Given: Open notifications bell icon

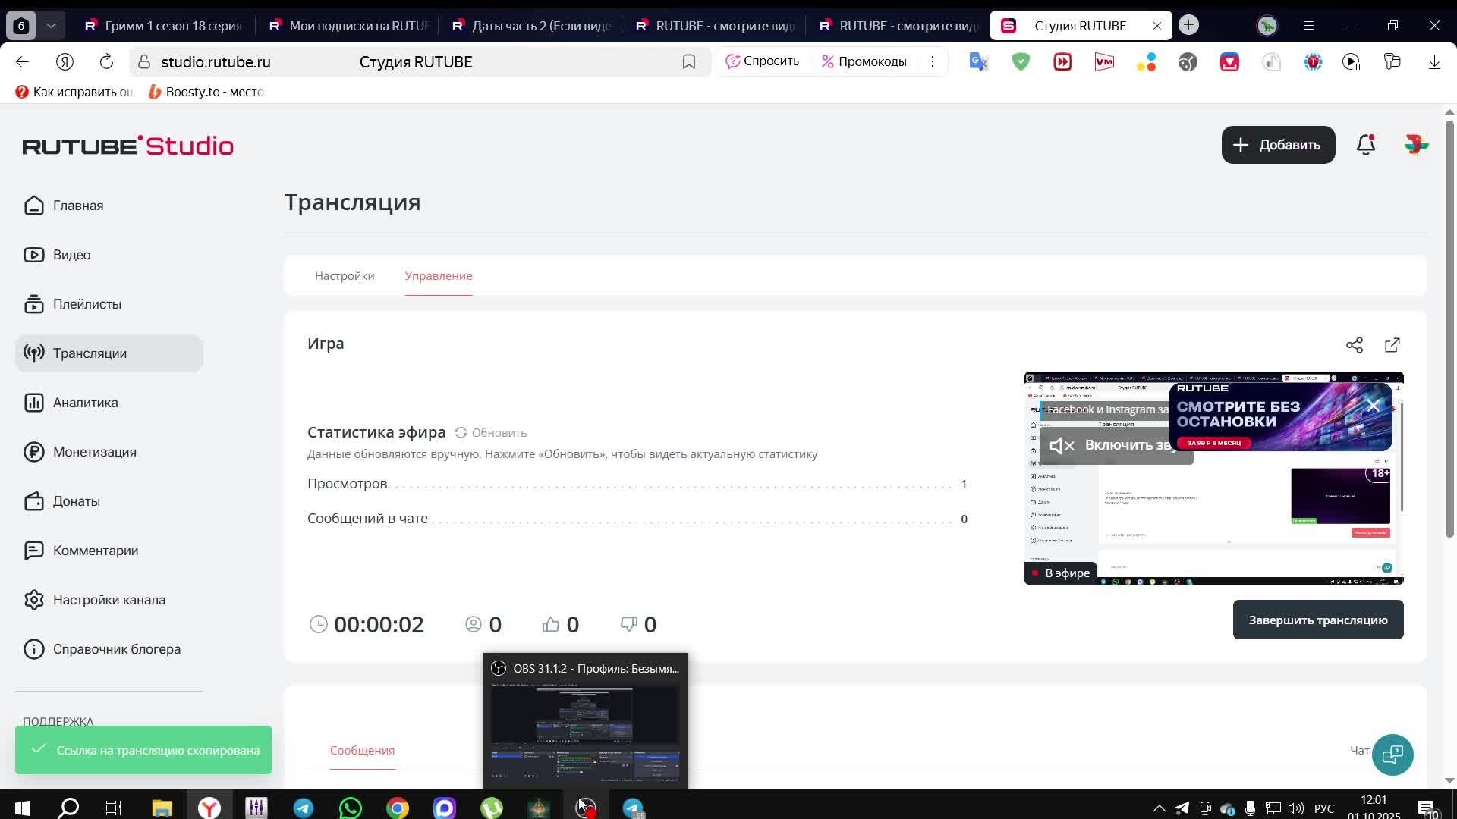Looking at the screenshot, I should point(1366,145).
